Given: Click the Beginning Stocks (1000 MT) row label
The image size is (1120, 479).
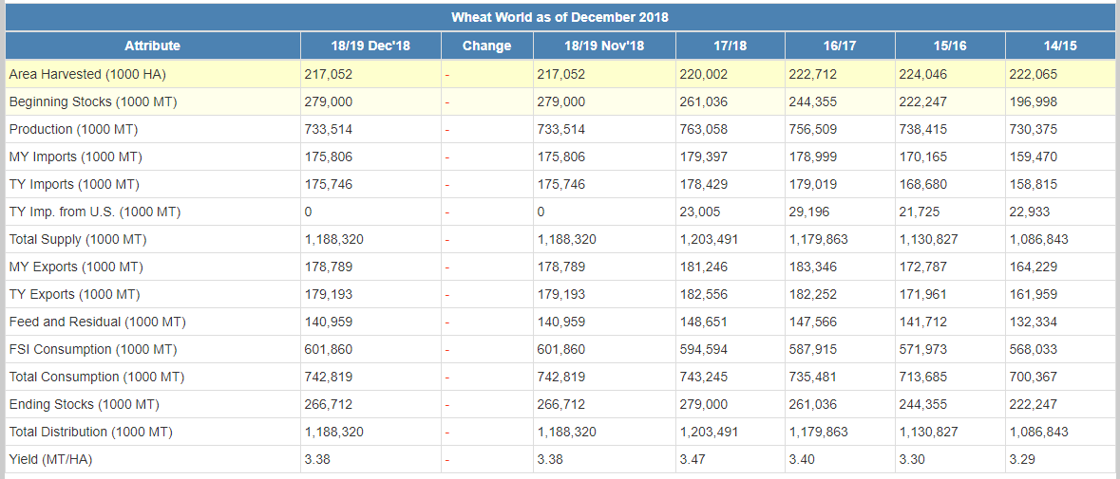Looking at the screenshot, I should [x=93, y=101].
